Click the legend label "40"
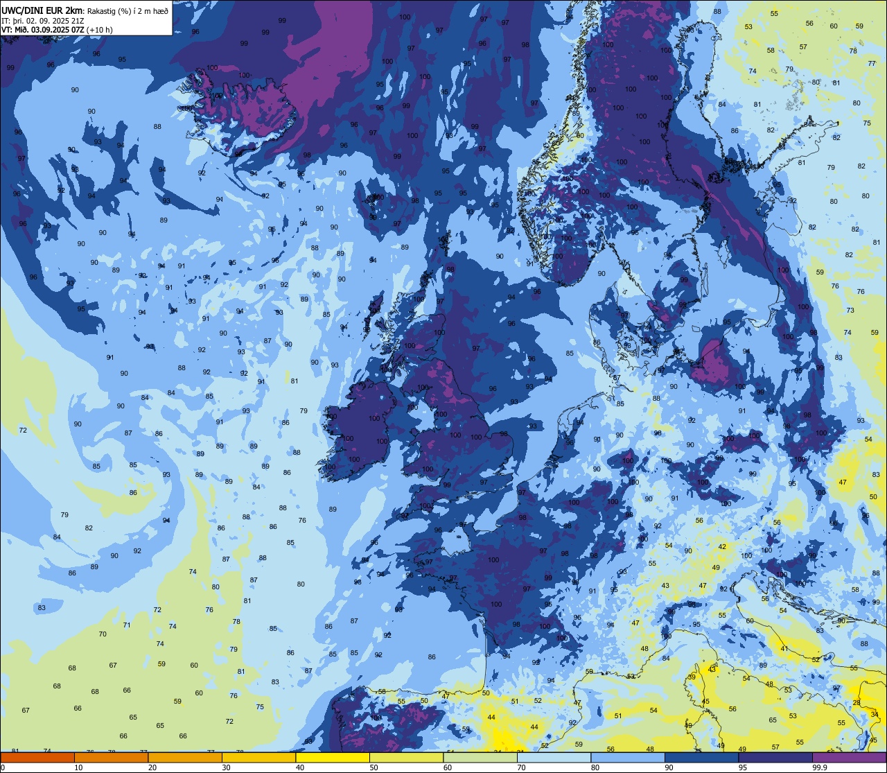887x773 pixels. click(x=300, y=767)
